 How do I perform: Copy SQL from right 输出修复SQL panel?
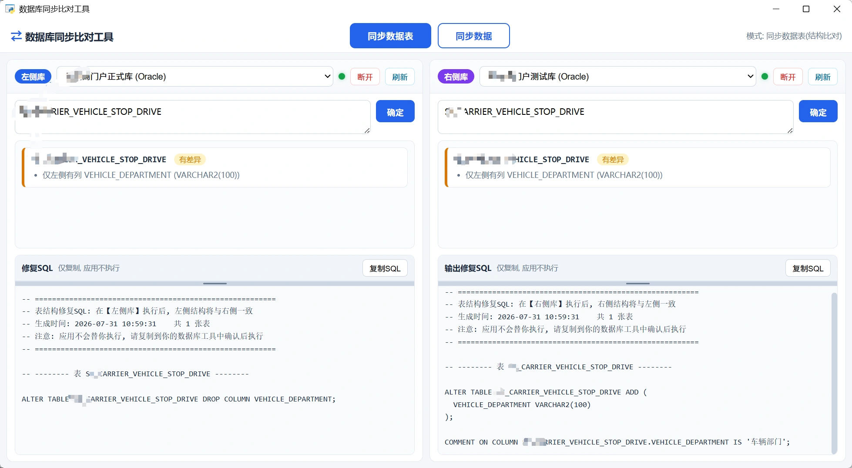(808, 268)
